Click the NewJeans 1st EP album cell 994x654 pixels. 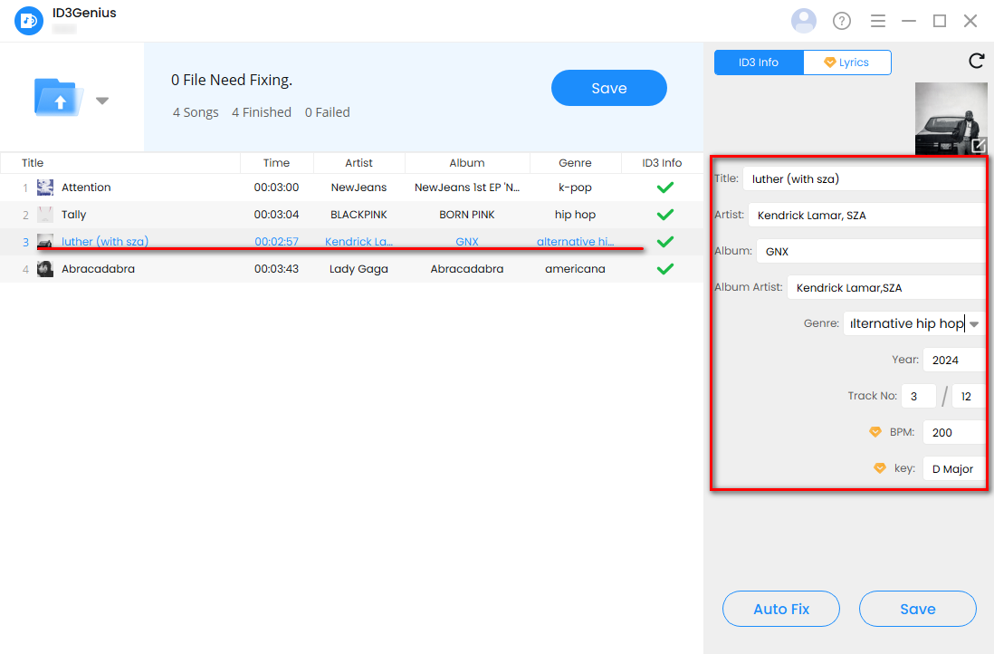(x=467, y=188)
